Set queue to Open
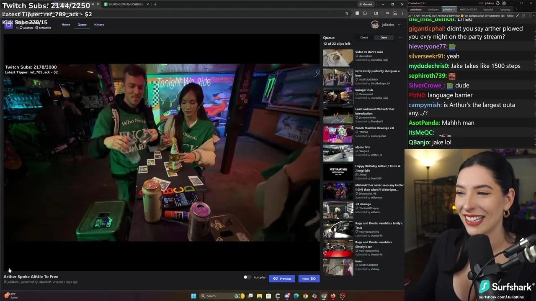Screen dimensions: 536x301 tap(384, 38)
